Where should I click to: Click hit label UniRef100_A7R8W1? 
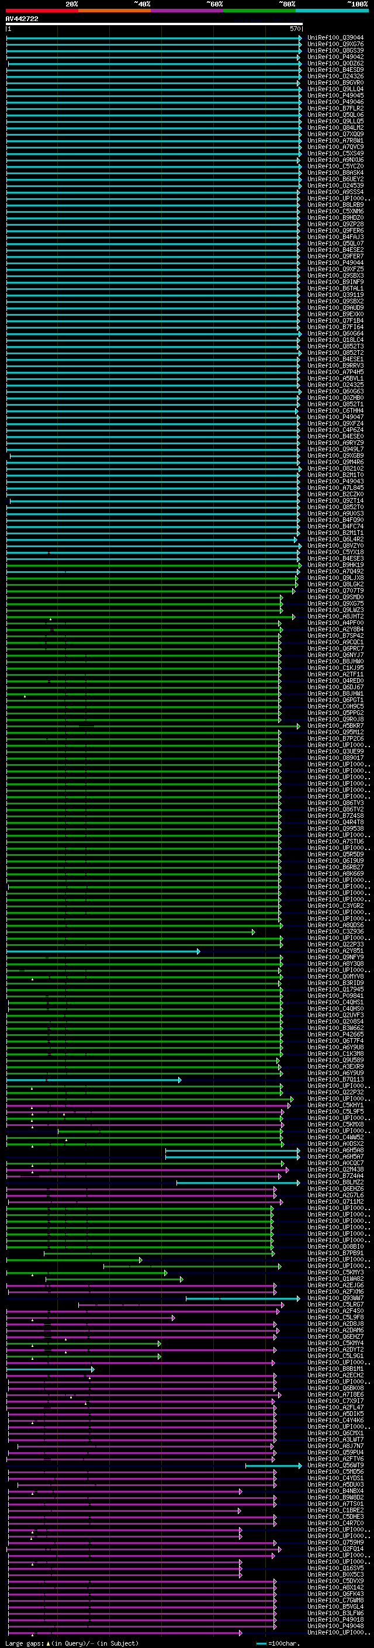tap(335, 141)
